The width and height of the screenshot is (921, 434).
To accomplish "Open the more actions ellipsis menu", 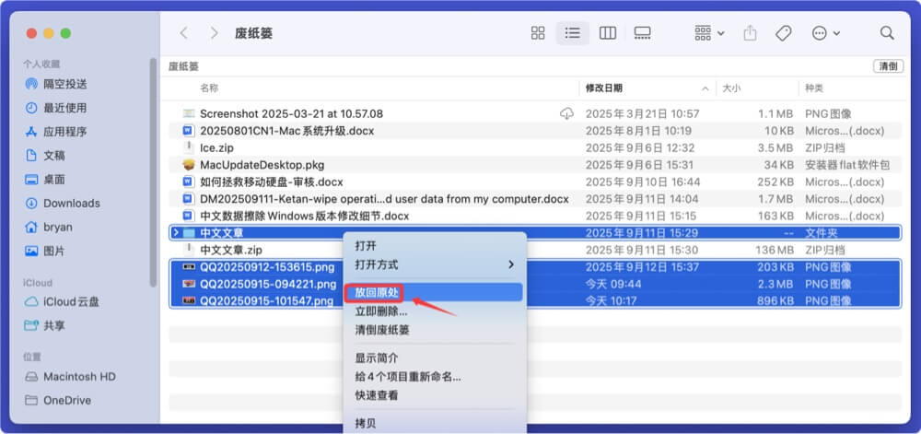I will [825, 33].
